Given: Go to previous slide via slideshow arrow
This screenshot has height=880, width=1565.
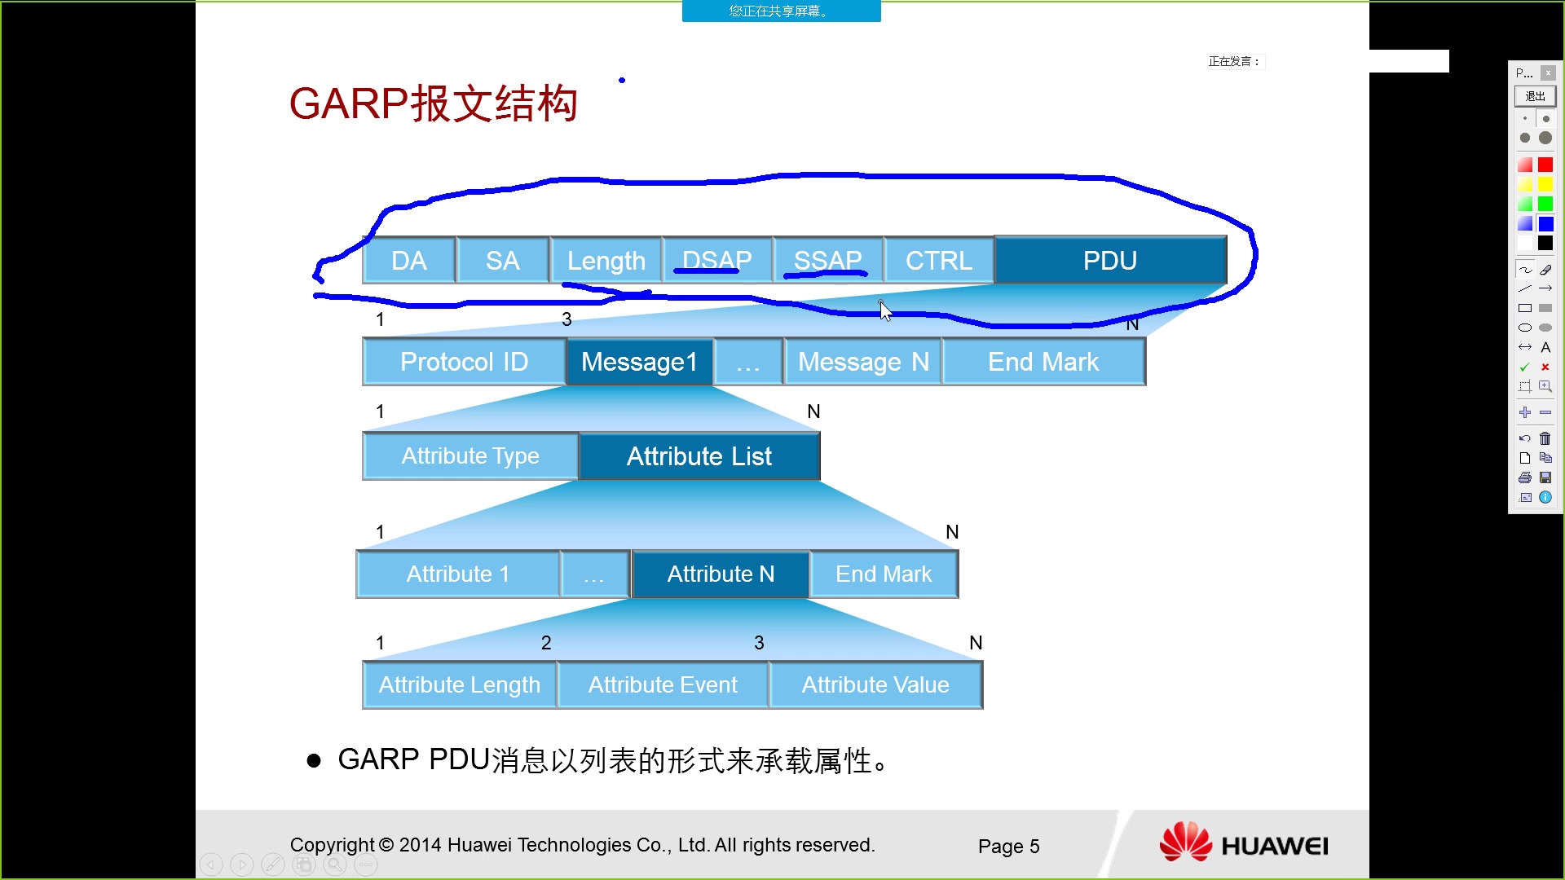Looking at the screenshot, I should click(x=211, y=865).
